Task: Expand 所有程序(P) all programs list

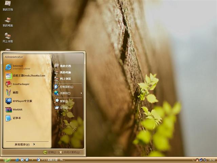Action: (x=25, y=144)
